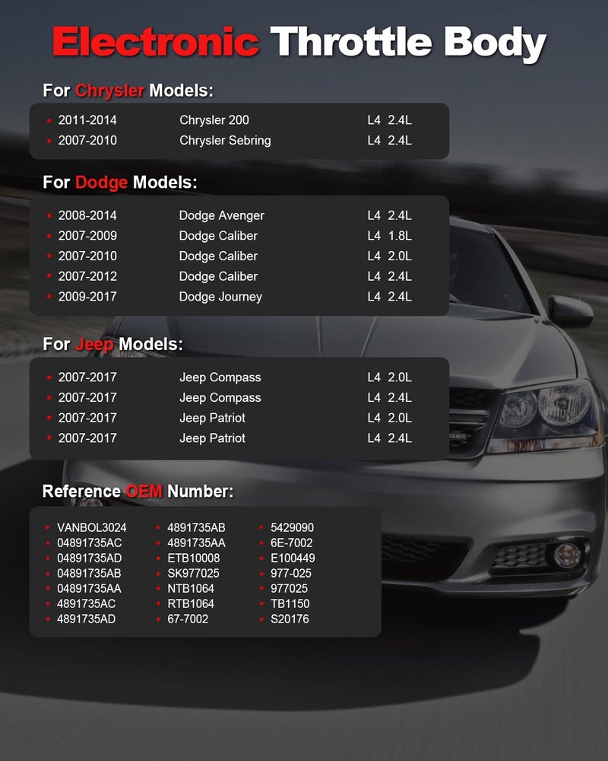Click 'L4 2.4L' in the Dodge Avenger row

pyautogui.click(x=389, y=215)
